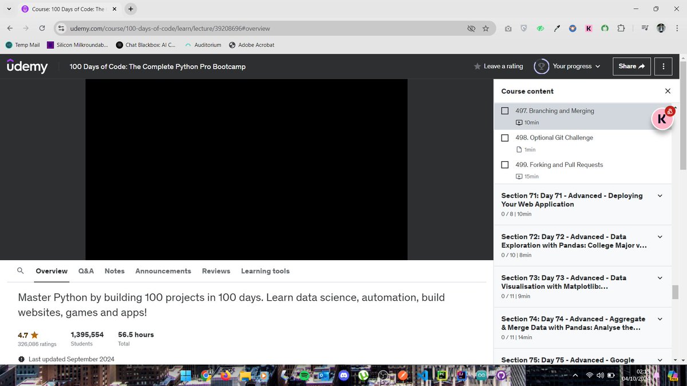
Task: View site information icon in address bar
Action: tap(62, 28)
